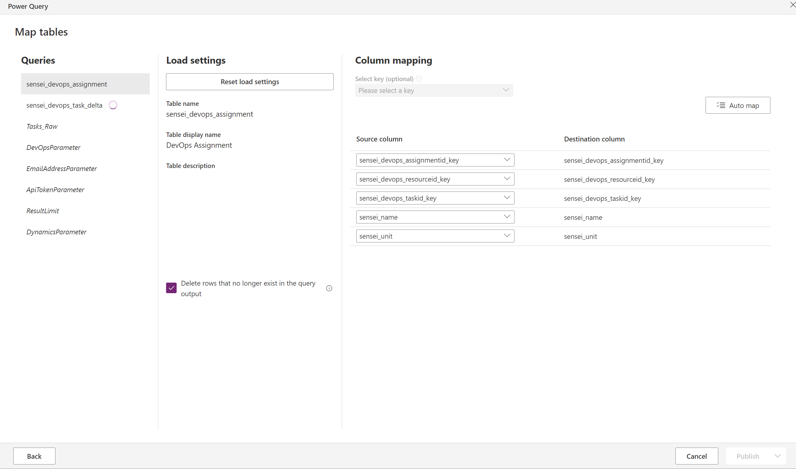Image resolution: width=796 pixels, height=469 pixels.
Task: Select the DevOpsParameter query
Action: pyautogui.click(x=85, y=147)
